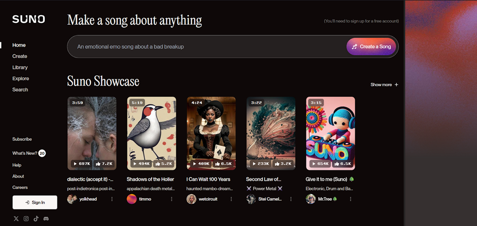Screen dimensions: 477x226
Task: Open the Help link
Action: (17, 165)
